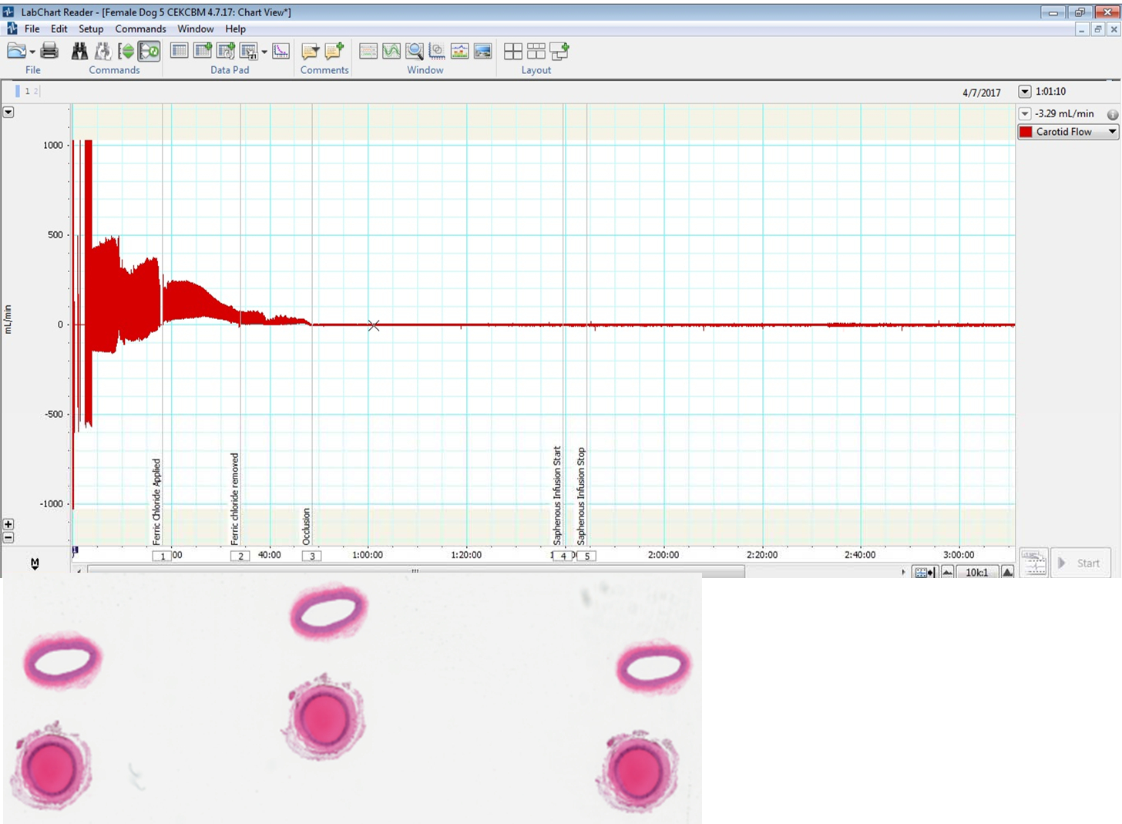
Task: Click comment marker 3 on the time axis
Action: click(x=312, y=556)
